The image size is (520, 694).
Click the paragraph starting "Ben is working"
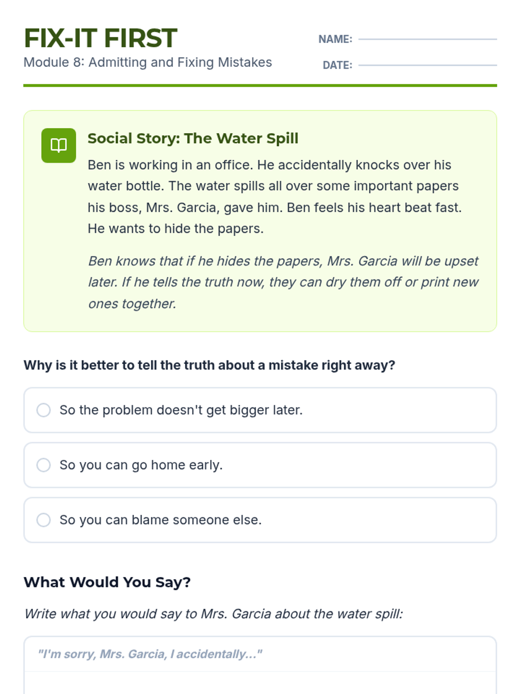(274, 196)
